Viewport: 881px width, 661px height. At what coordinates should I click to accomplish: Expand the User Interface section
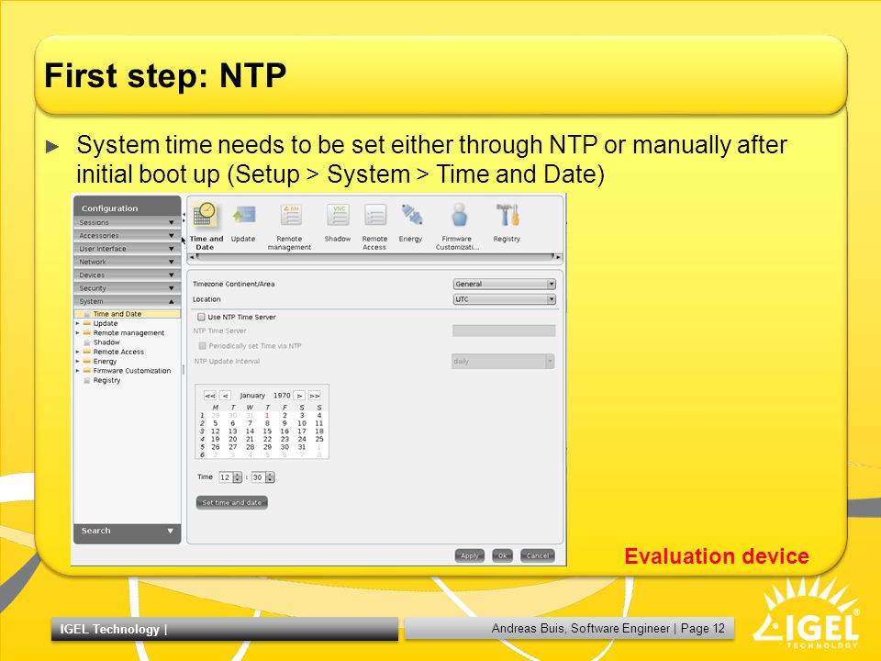[127, 249]
